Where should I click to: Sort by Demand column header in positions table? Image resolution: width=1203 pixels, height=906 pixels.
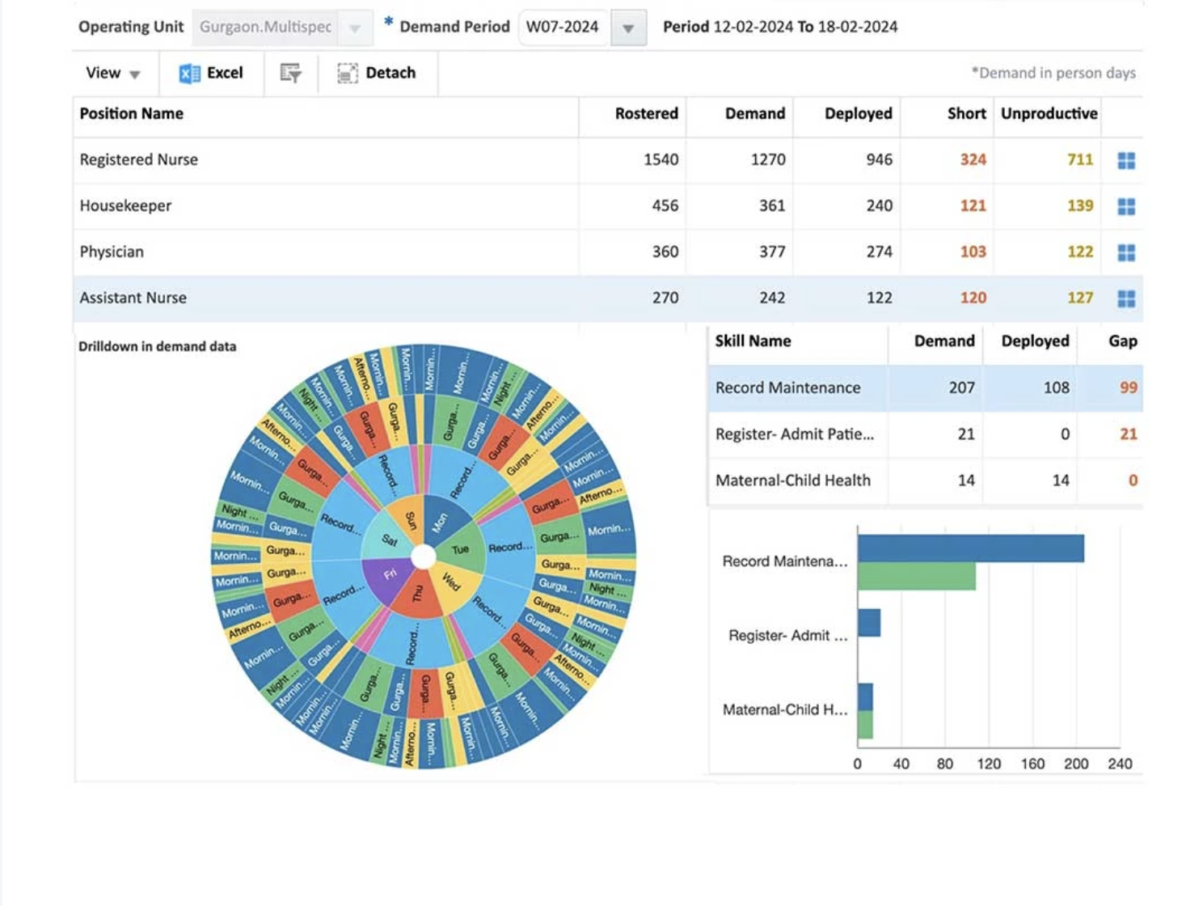[755, 113]
